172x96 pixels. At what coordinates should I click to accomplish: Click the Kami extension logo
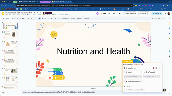pos(104,13)
